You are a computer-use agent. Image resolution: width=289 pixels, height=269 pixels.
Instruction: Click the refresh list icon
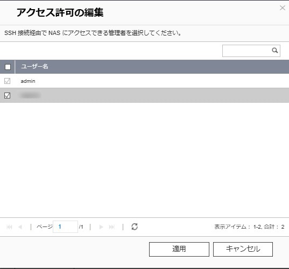tap(135, 226)
